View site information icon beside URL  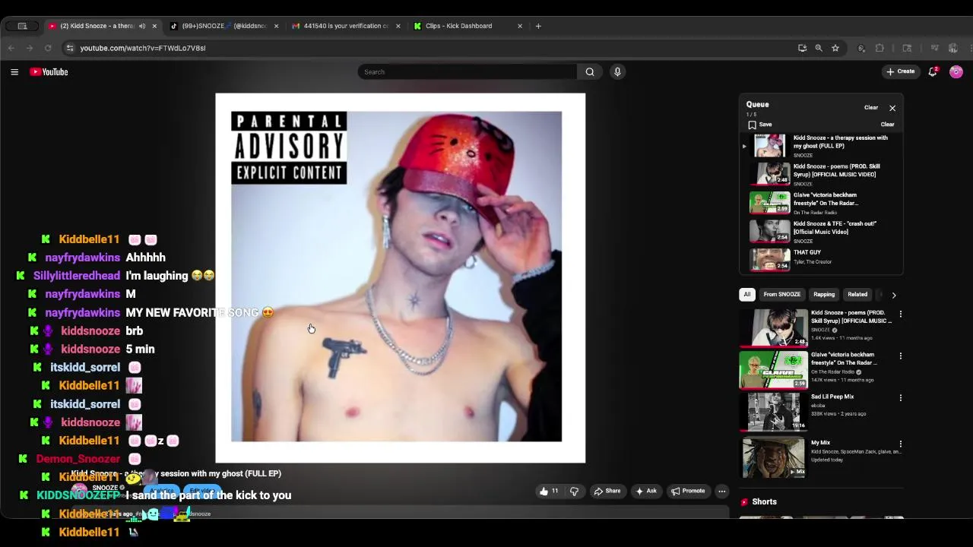70,48
